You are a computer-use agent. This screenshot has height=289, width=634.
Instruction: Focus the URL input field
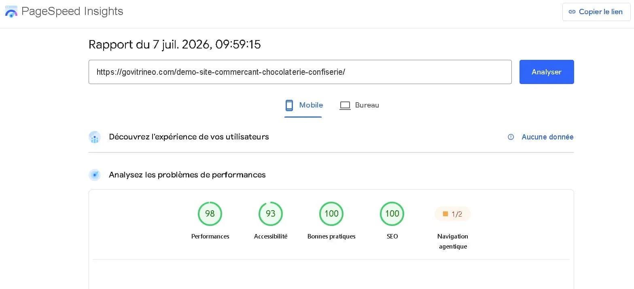[300, 72]
